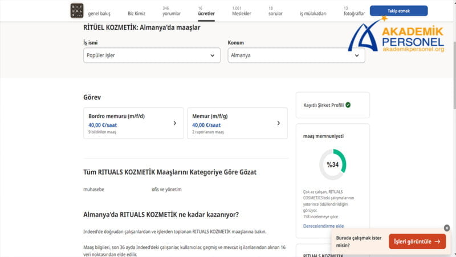Screen dimensions: 456x257
Task: Click the Rituals company logo icon
Action: [76, 11]
